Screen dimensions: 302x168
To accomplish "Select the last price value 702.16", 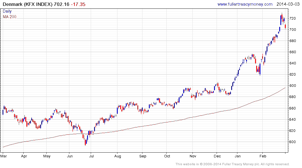I will [62, 4].
